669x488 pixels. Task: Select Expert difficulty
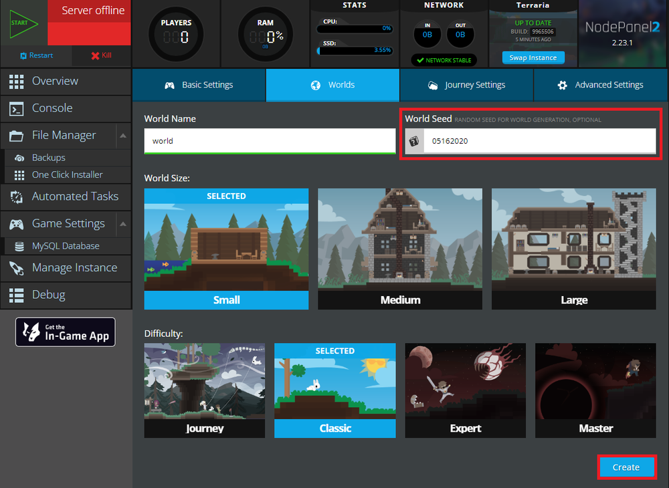pyautogui.click(x=465, y=391)
